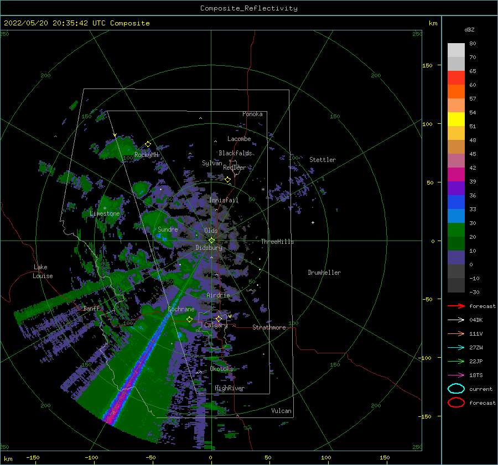
Task: Click the radar site diamond above Didsbury
Action: pos(211,241)
